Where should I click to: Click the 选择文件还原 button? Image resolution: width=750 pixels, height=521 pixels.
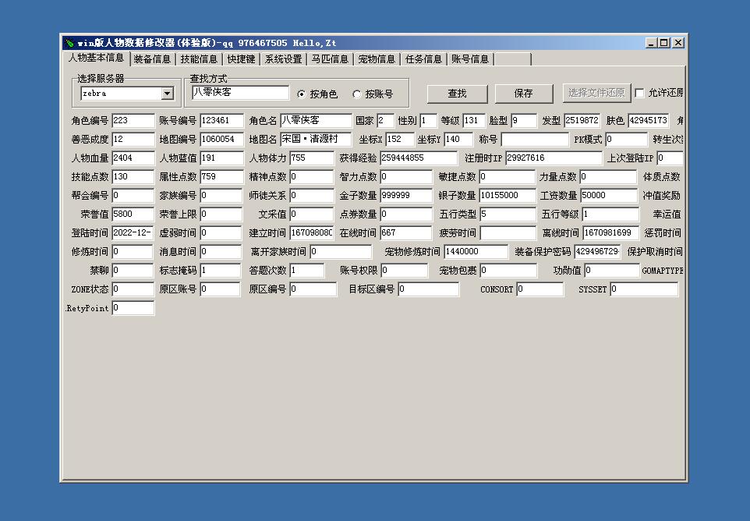[x=596, y=93]
